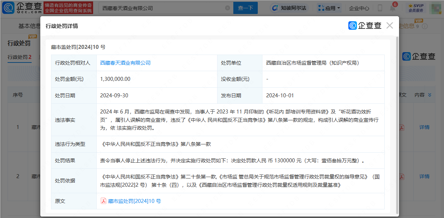Open 详情 for row 1 in the background table

[x=424, y=127]
